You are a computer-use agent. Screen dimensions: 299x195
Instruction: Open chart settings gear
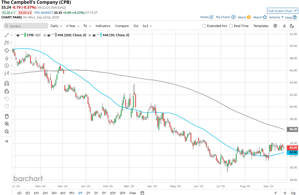click(275, 26)
